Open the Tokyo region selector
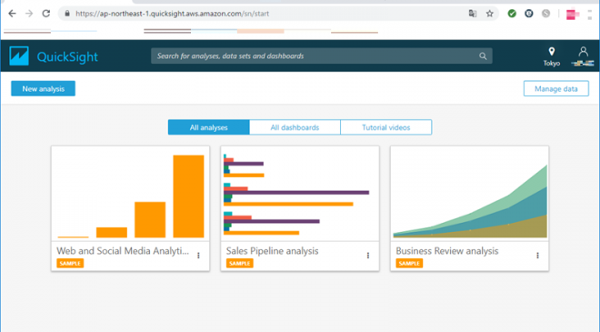Viewport: 600px width, 332px height. 552,56
